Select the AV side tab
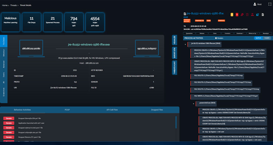Viewport: 273px width, 145px height. tap(4, 82)
